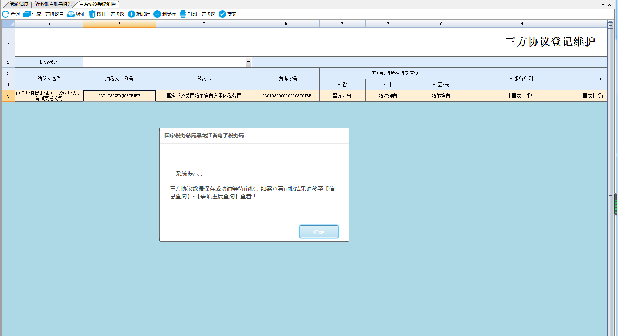Select row 5 header

[x=8, y=96]
